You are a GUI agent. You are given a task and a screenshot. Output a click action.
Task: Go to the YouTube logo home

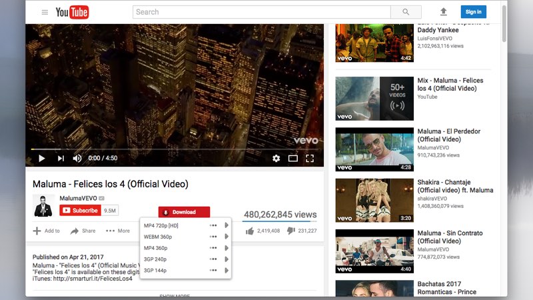72,12
